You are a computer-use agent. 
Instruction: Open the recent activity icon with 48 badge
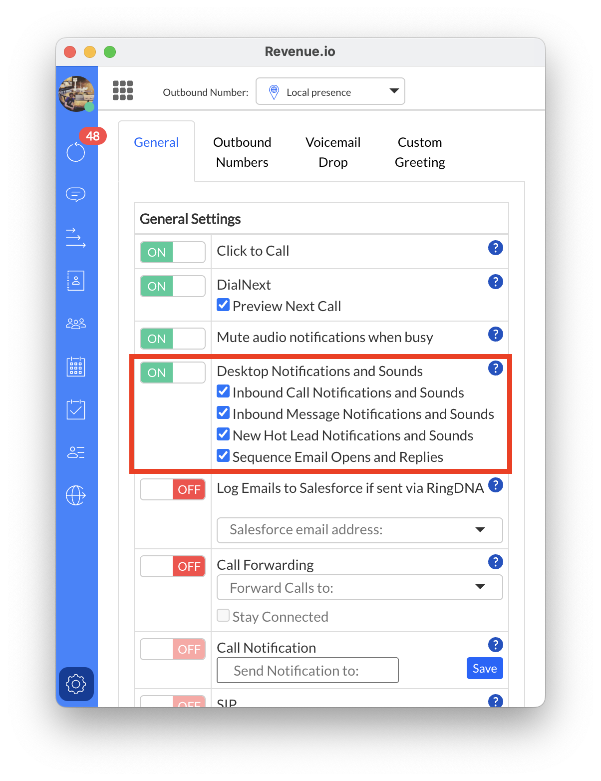76,152
